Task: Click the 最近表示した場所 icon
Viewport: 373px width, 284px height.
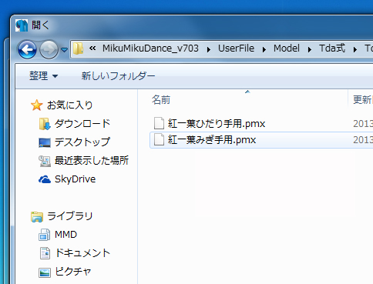Action: pyautogui.click(x=45, y=161)
